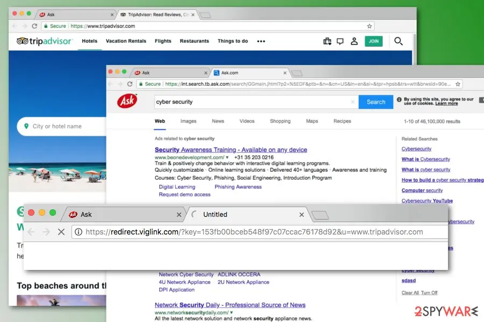Open related search Cybersecurity YouTube

click(x=427, y=201)
